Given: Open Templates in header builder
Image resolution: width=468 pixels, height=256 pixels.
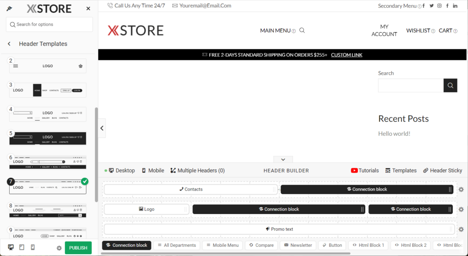Looking at the screenshot, I should tap(401, 171).
